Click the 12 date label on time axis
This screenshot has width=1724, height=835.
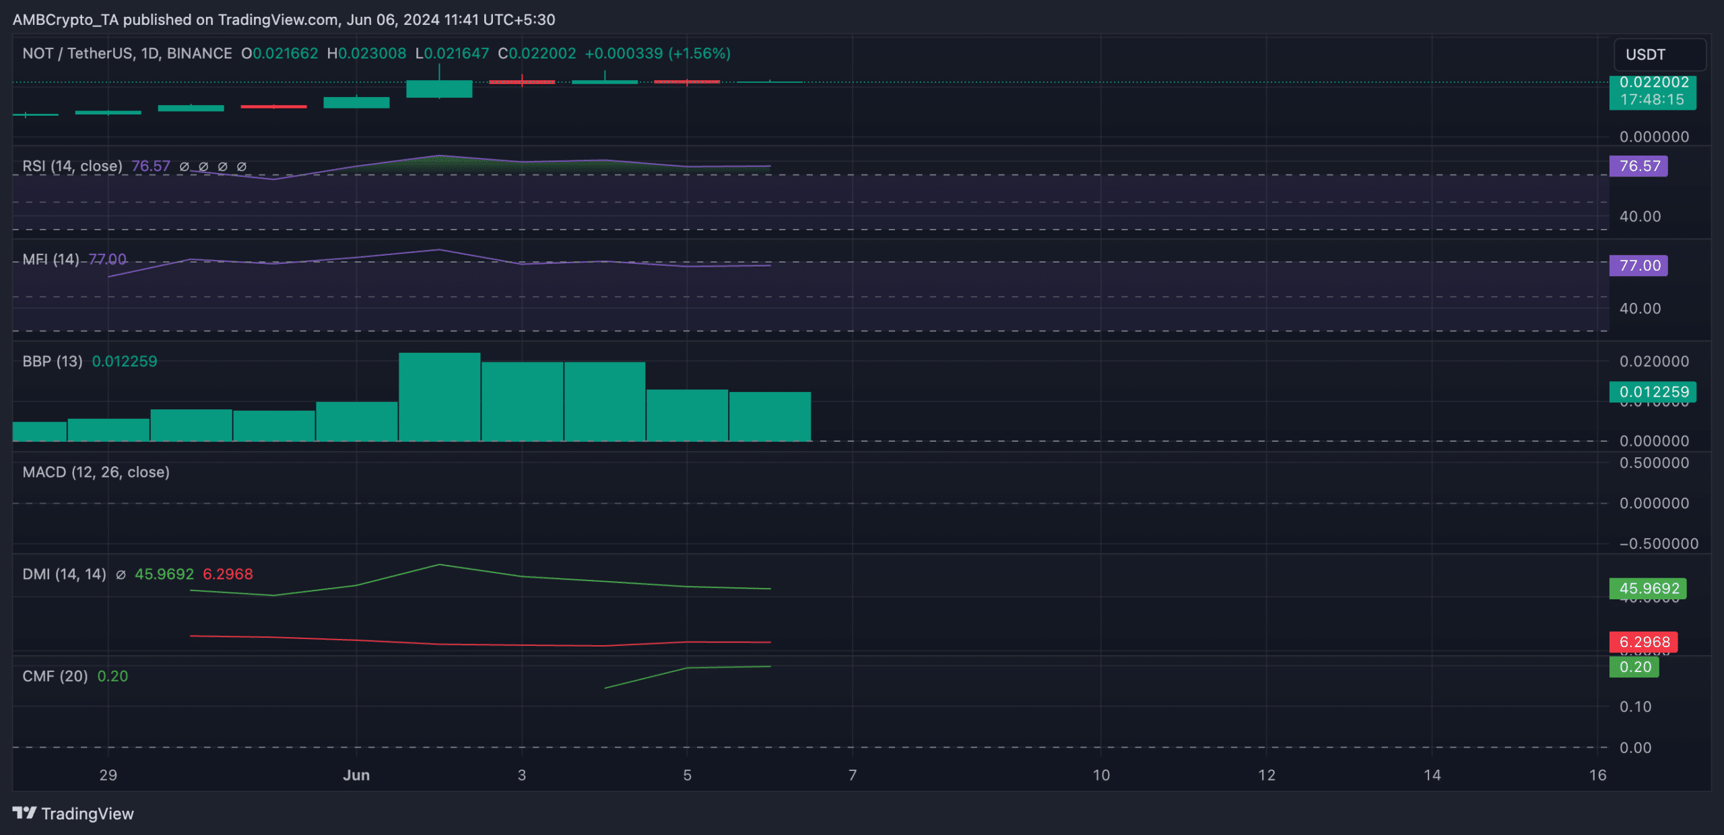tap(1267, 775)
